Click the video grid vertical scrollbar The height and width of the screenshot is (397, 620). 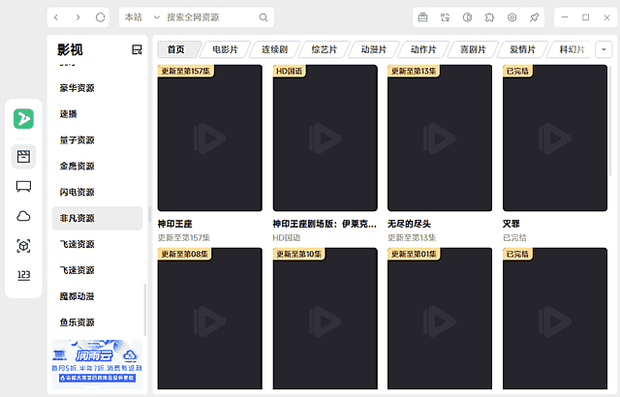(610, 121)
